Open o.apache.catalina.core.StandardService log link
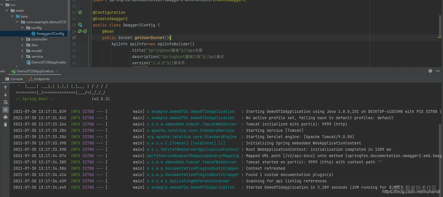 pyautogui.click(x=190, y=130)
